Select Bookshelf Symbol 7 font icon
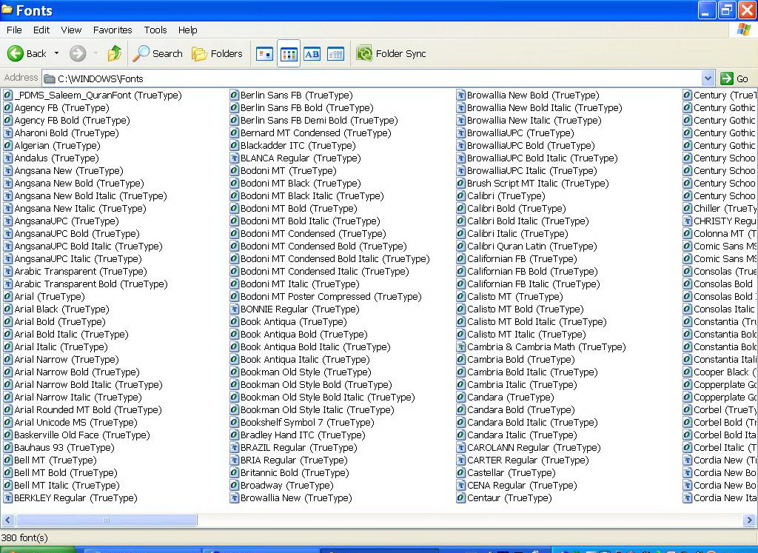 (x=234, y=422)
